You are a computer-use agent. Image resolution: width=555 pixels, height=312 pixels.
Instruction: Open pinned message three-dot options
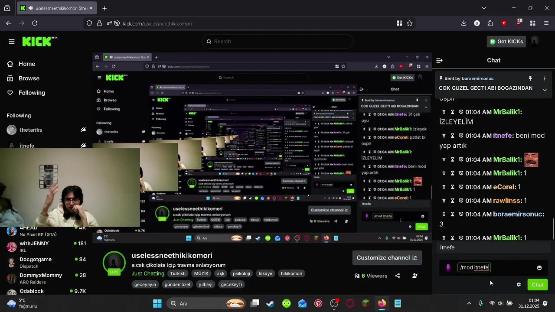545,78
